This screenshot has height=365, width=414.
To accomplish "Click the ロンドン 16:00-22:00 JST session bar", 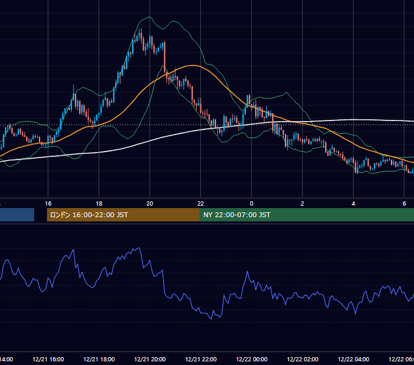I will [123, 215].
